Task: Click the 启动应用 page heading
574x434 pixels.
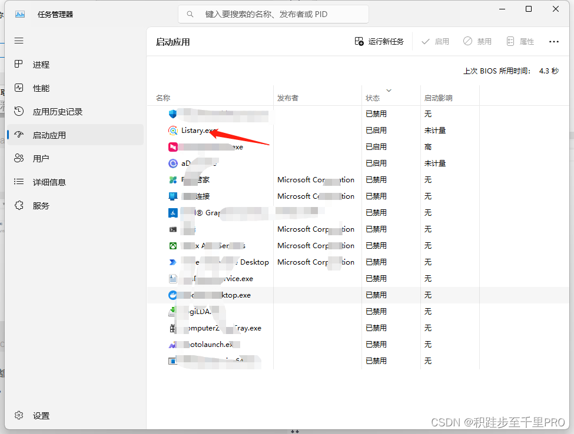Action: coord(172,42)
